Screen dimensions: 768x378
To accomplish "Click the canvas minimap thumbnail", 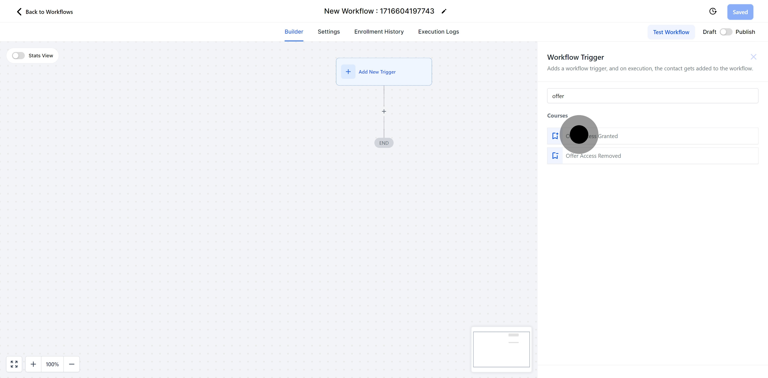I will [501, 349].
